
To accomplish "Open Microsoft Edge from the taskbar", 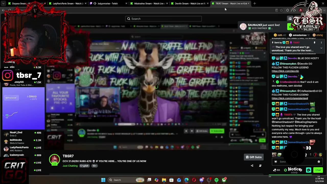I will click(186, 180).
